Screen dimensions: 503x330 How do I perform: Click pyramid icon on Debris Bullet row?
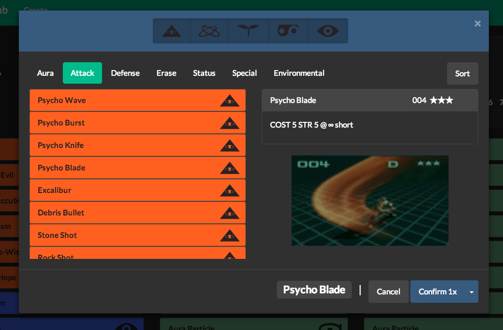pyautogui.click(x=230, y=213)
